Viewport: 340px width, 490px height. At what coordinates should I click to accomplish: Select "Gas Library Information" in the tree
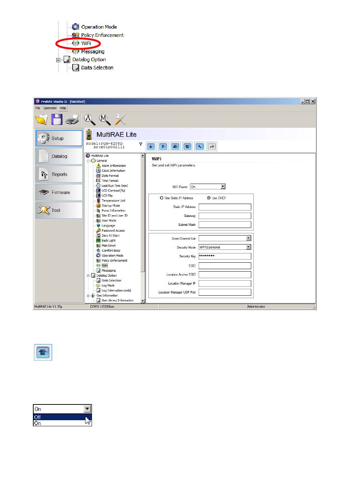point(117,301)
